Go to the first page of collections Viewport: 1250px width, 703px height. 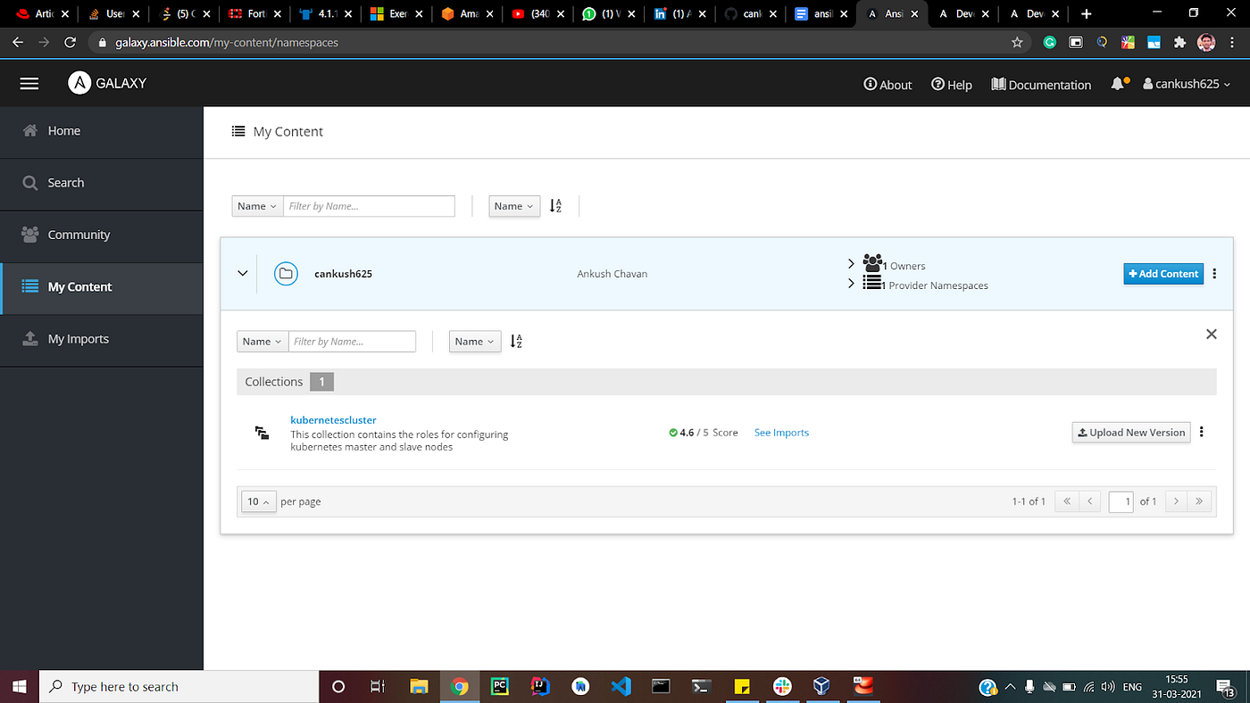pos(1066,501)
